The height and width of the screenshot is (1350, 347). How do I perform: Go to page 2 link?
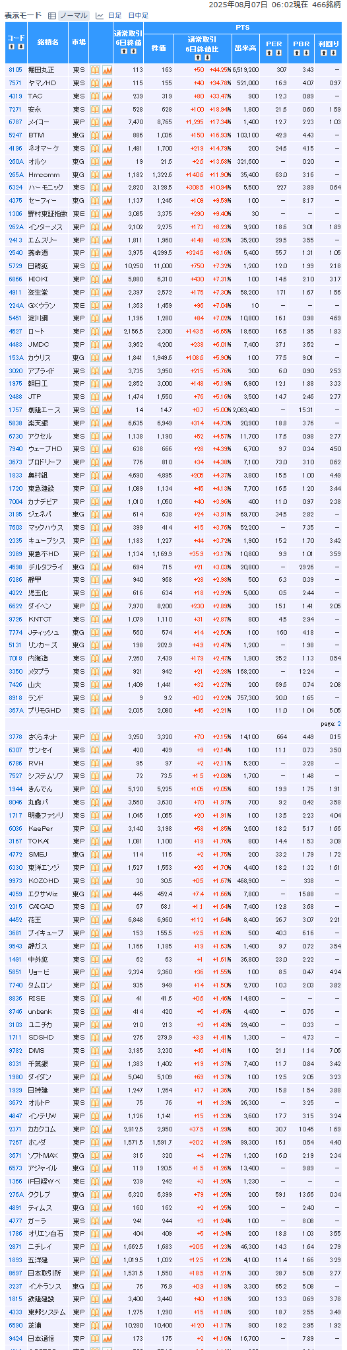339,724
